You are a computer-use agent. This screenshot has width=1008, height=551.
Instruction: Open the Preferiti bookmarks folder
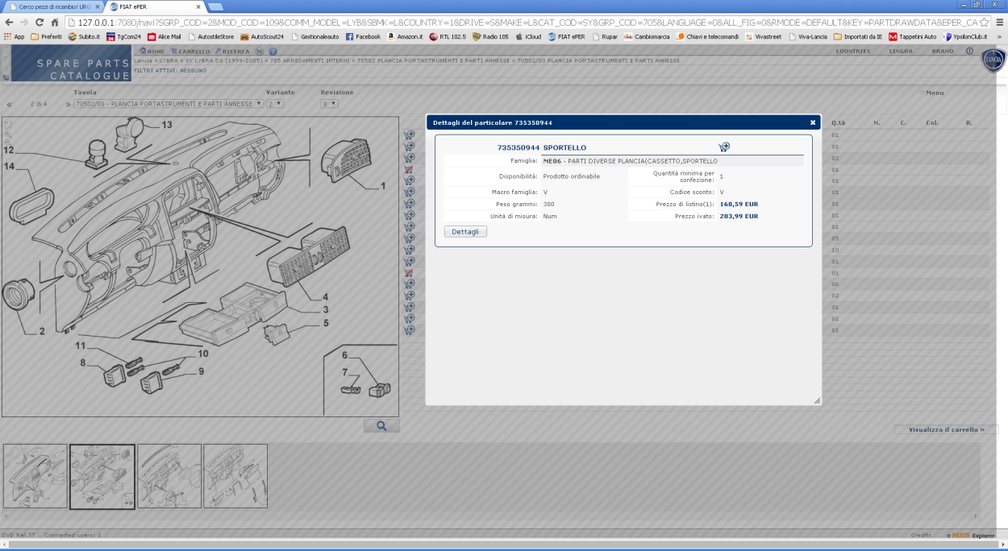pos(46,36)
